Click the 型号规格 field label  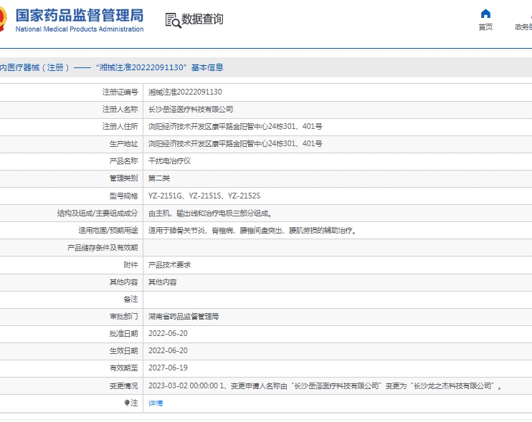[123, 196]
